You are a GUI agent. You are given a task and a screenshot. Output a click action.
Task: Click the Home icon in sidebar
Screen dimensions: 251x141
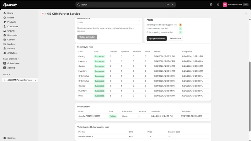(5, 13)
